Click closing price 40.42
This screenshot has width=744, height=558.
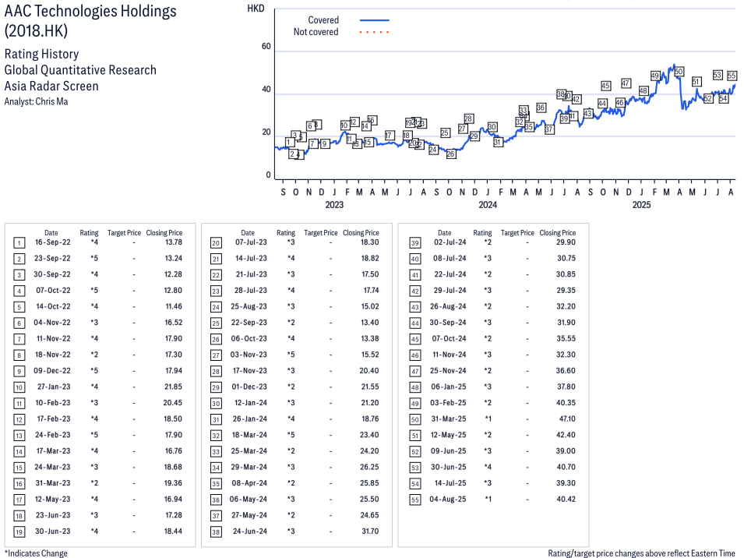tap(566, 500)
